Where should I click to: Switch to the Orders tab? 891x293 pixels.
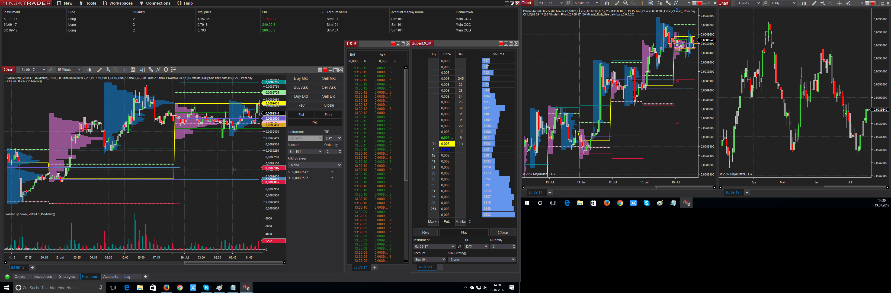point(20,277)
